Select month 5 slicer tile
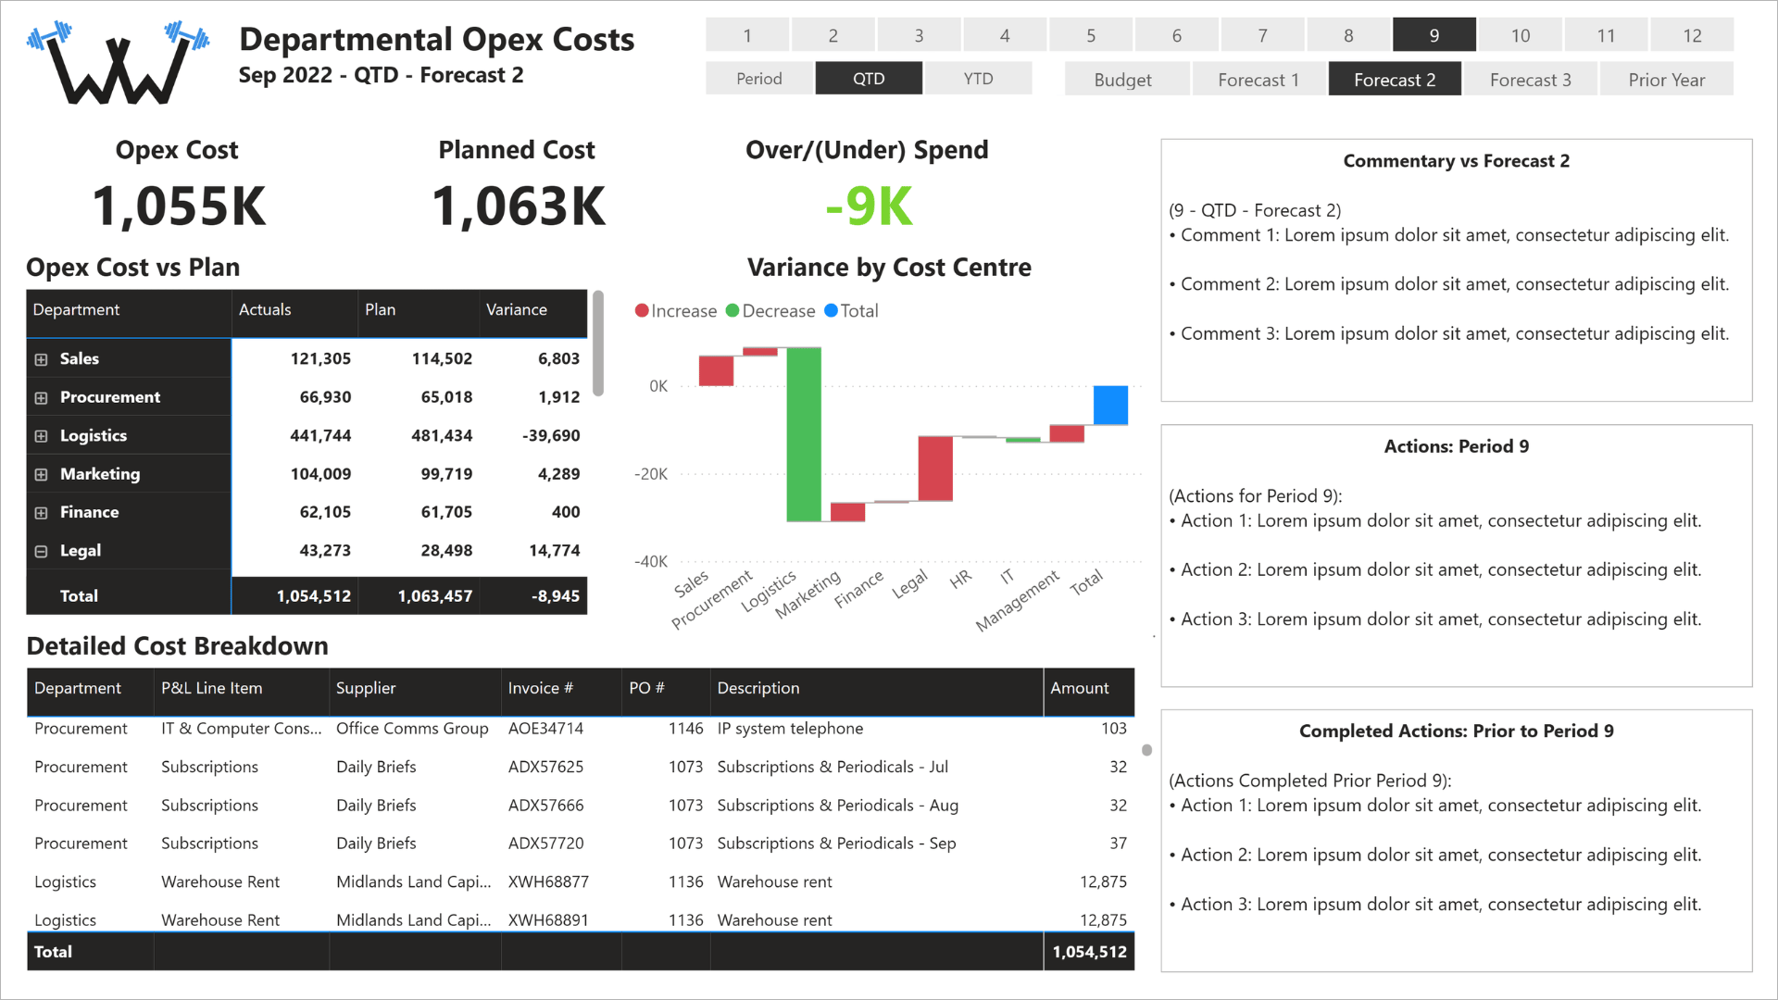Image resolution: width=1778 pixels, height=1000 pixels. pyautogui.click(x=1091, y=35)
